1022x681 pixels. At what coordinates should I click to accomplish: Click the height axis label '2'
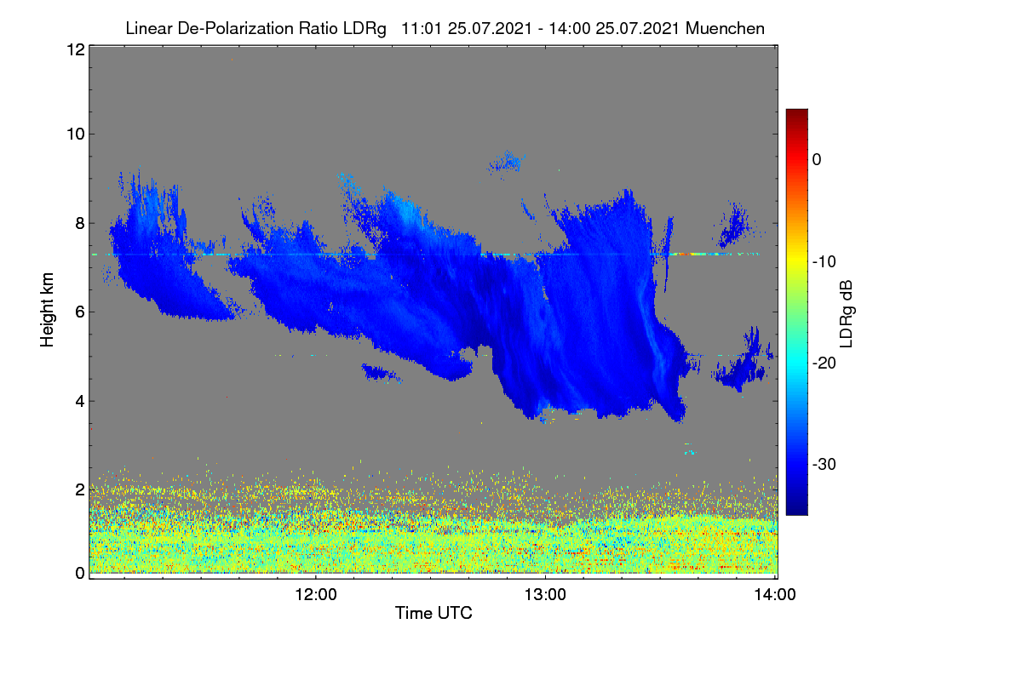click(x=79, y=489)
